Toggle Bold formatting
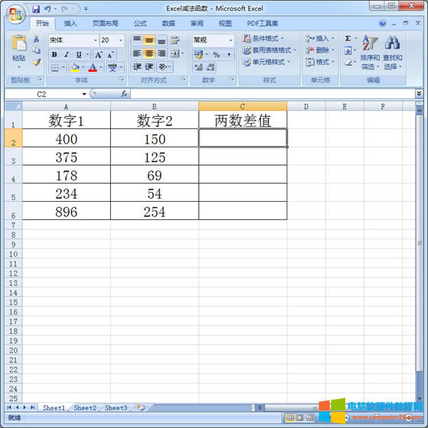428x428 pixels. (54, 55)
